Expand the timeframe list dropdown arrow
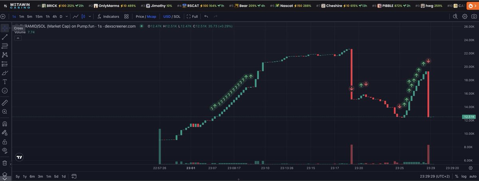 67,16
